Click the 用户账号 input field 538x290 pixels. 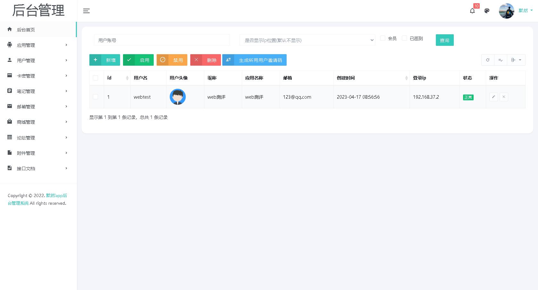click(x=162, y=40)
